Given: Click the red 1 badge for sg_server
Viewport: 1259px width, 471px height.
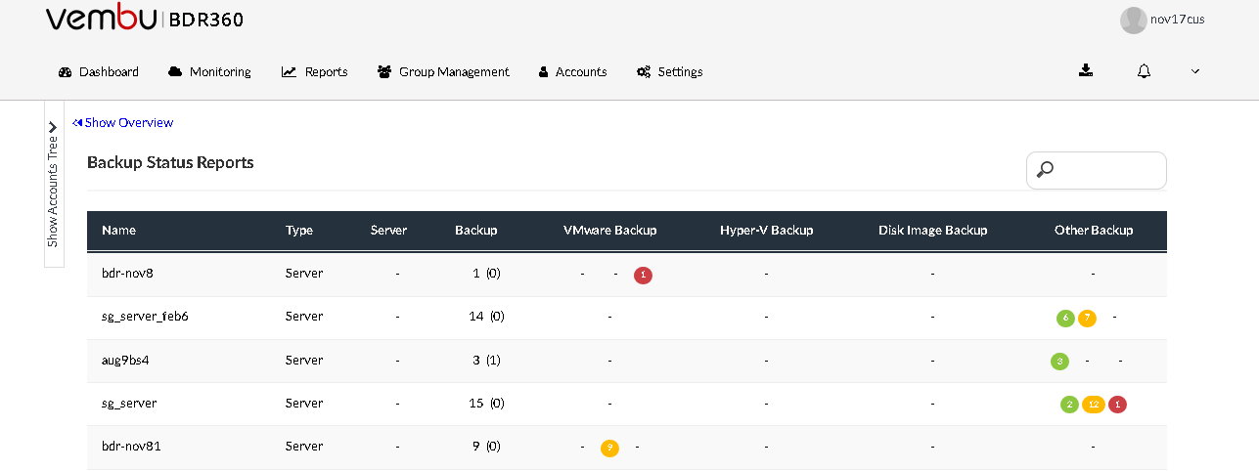Looking at the screenshot, I should (1117, 404).
